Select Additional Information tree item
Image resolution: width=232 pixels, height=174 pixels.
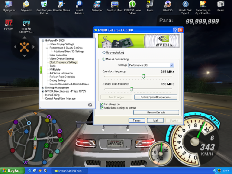[61, 73]
